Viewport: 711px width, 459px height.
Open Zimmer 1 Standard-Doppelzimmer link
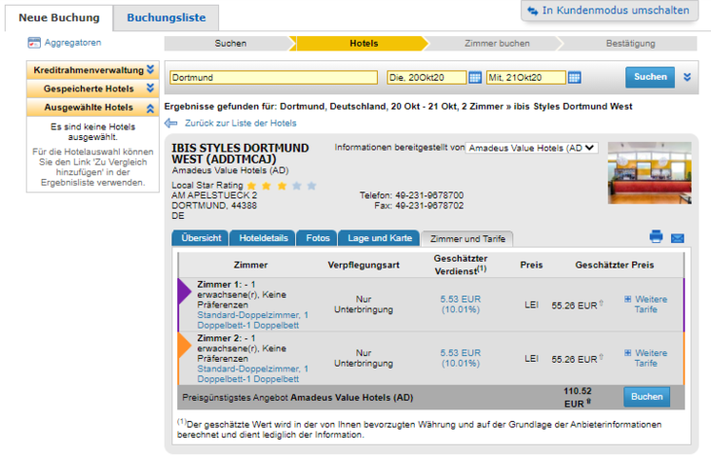252,320
